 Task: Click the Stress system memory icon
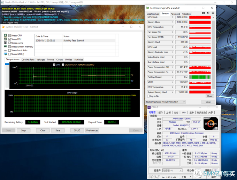pyautogui.click(x=5, y=46)
